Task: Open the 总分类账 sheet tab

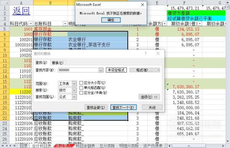Action: (107, 146)
